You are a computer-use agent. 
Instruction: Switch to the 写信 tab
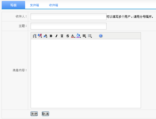point(13,5)
